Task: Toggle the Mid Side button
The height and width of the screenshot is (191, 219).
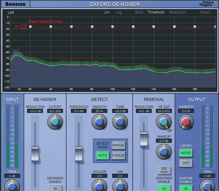Action: point(164,170)
